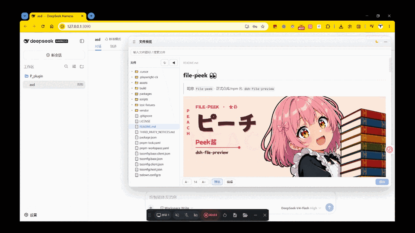Collapse the DeepSeek Harness sidebar panel
The width and height of the screenshot is (415, 233).
[82, 41]
